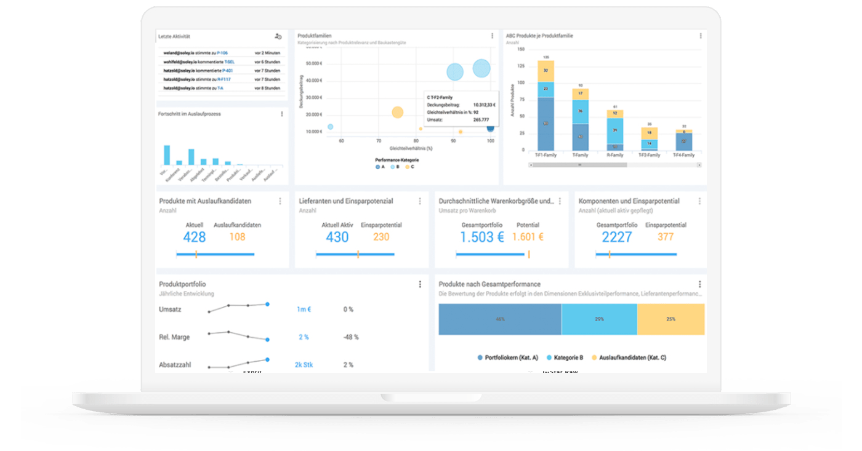Screen dimensions: 862x451
Task: Open the Produktportfolio panel options menu
Action: coord(420,284)
